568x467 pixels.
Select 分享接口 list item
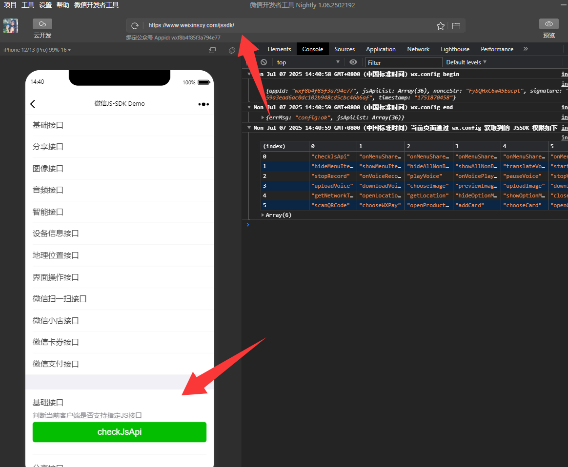(120, 147)
